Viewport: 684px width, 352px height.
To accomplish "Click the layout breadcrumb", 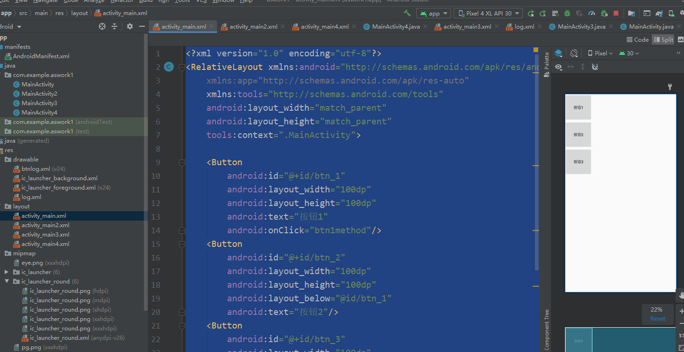I will (x=79, y=13).
